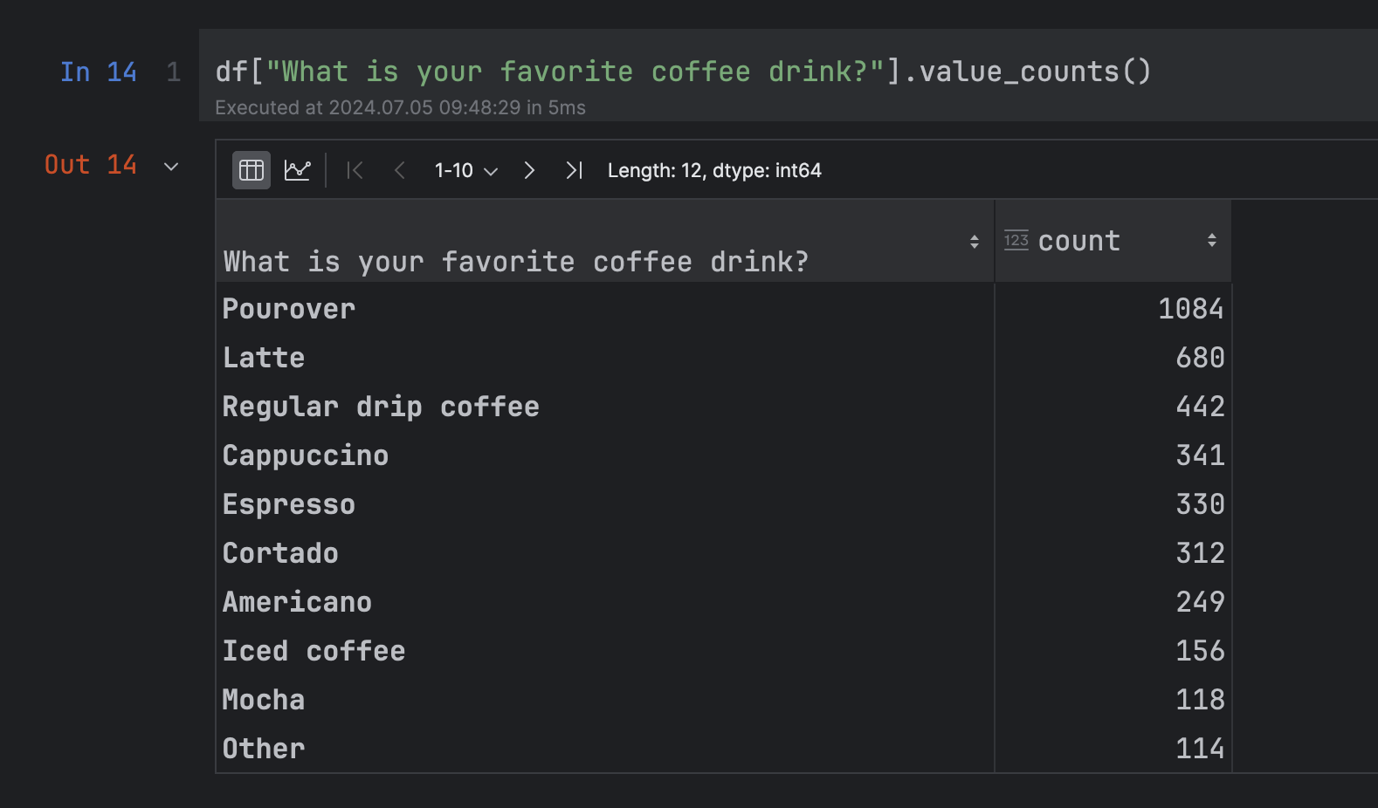Go to previous page arrow

400,170
